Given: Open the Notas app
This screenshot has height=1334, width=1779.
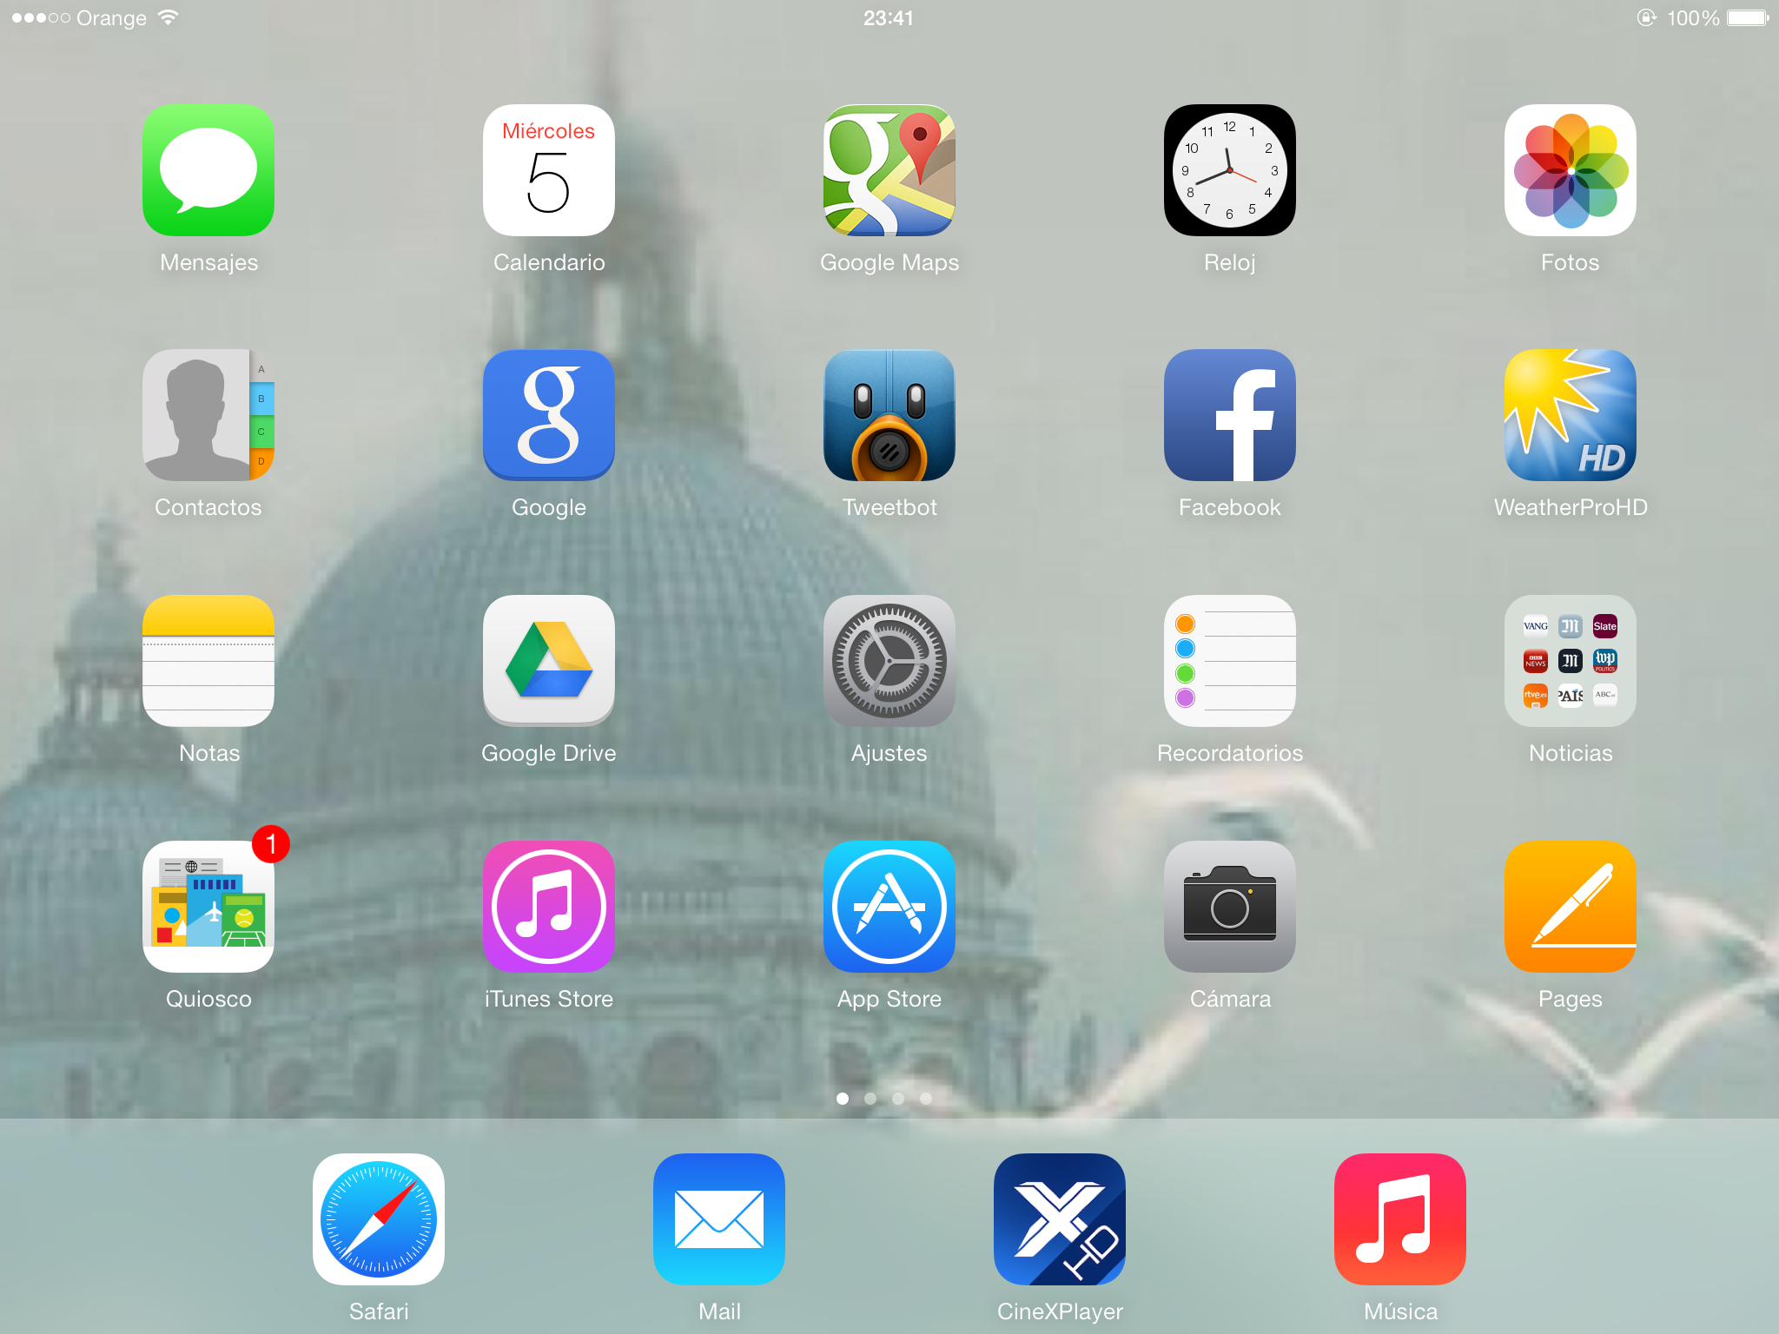Looking at the screenshot, I should tap(208, 661).
